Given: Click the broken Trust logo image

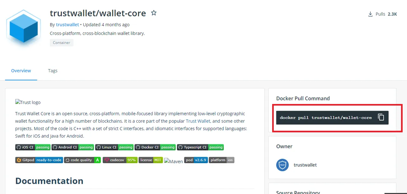Looking at the screenshot, I should (x=28, y=102).
